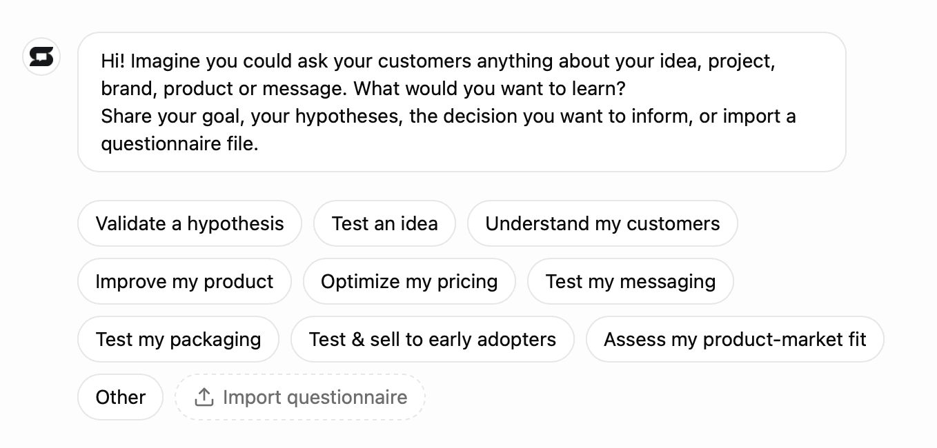The height and width of the screenshot is (448, 937).
Task: Select the Other option chip
Action: point(121,397)
